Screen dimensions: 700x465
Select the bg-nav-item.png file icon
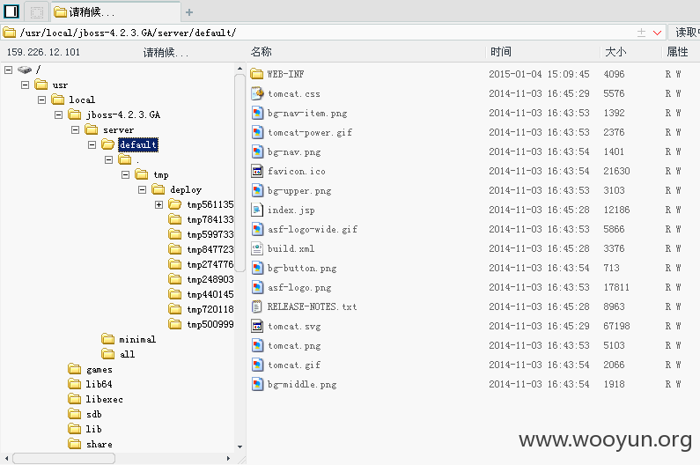(x=257, y=113)
